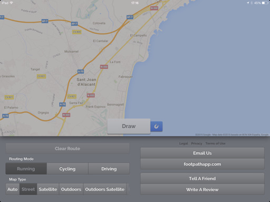Open the Terms of Use link
Viewport: 270px width, 202px height.
pos(215,144)
